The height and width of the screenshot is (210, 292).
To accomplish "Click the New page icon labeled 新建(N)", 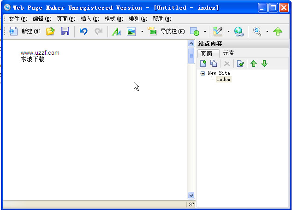I will 13,31.
